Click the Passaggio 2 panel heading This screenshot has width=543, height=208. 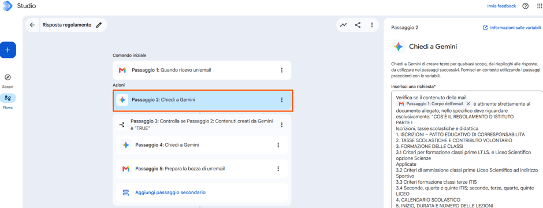tap(404, 28)
